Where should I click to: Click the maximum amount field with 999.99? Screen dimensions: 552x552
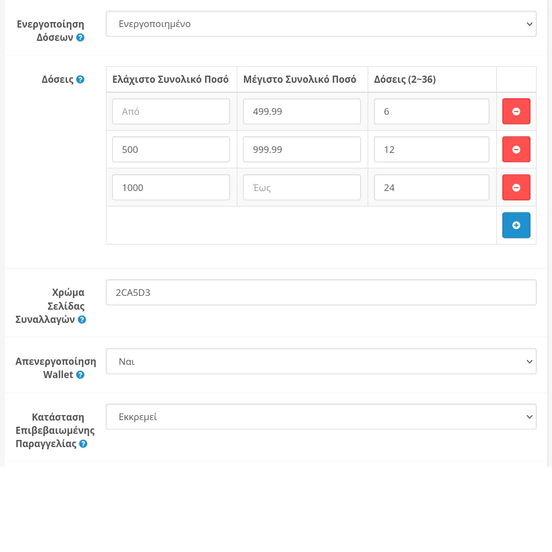click(302, 150)
